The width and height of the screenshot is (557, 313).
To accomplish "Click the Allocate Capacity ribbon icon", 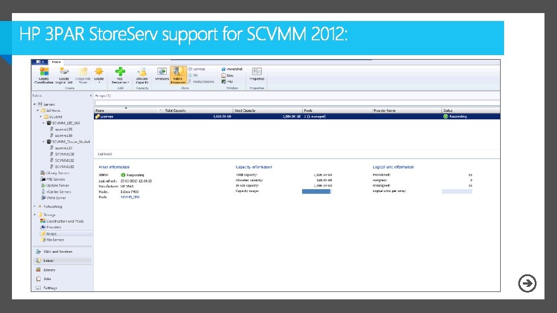I will pyautogui.click(x=142, y=75).
